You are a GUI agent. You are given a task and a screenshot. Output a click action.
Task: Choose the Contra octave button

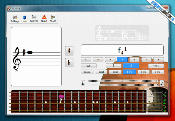point(87,72)
